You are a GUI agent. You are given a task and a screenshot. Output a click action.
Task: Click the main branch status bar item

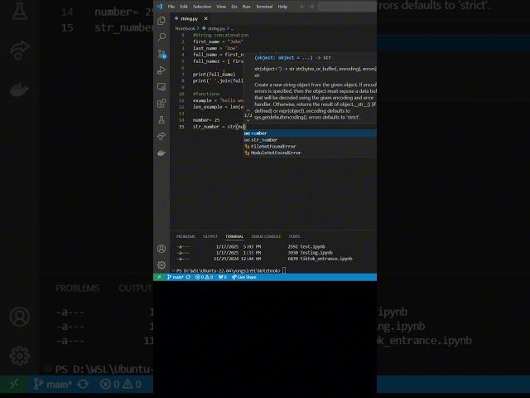click(175, 277)
